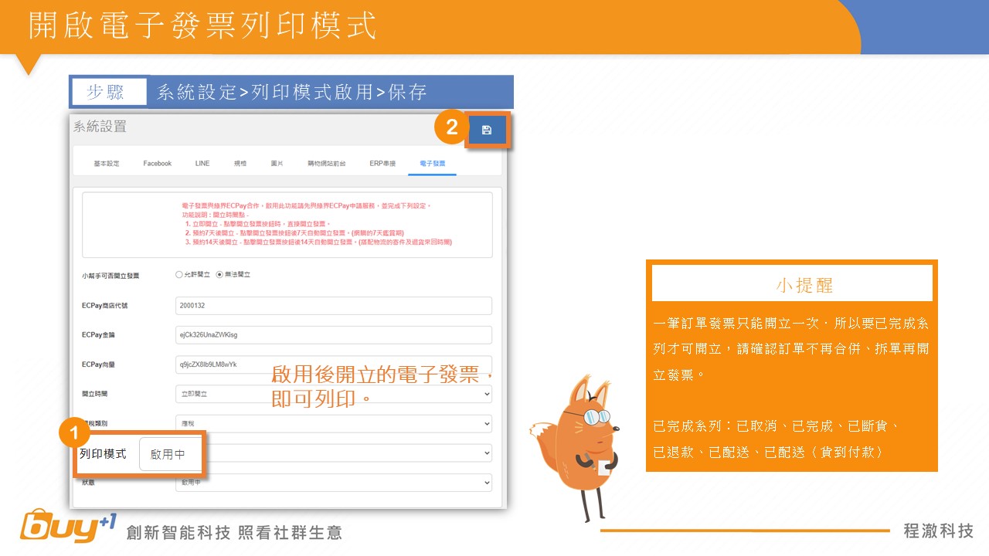The height and width of the screenshot is (556, 989).
Task: Click the ECPay商店代號 input field
Action: click(x=333, y=306)
